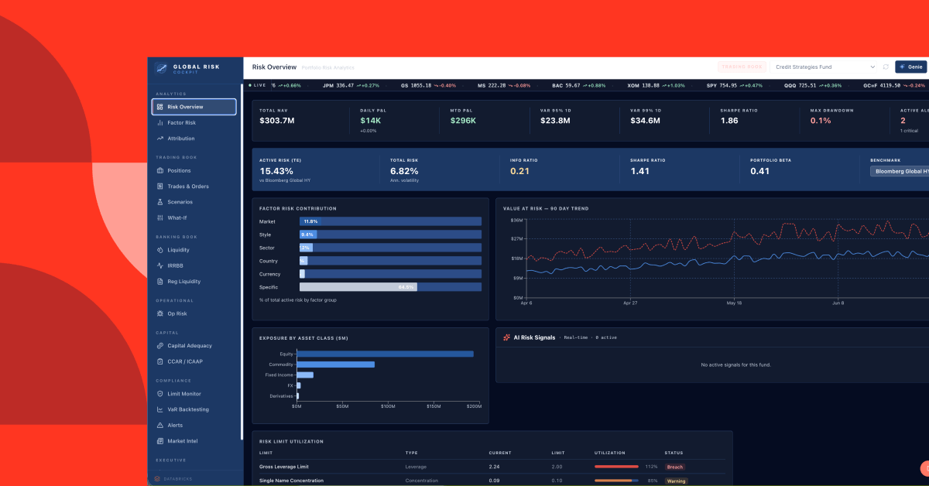Click the Trading Book badge in header

tap(742, 67)
